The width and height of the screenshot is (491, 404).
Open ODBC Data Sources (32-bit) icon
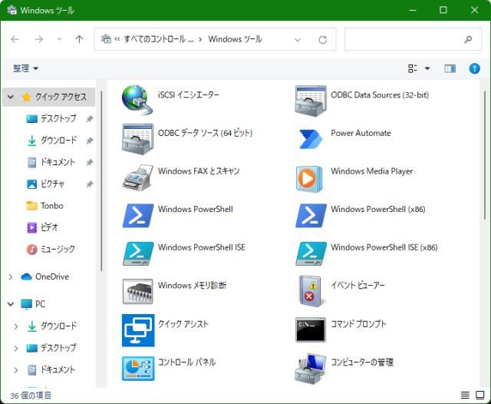tap(310, 101)
